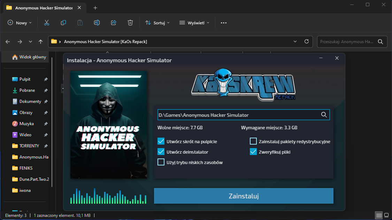The height and width of the screenshot is (220, 392).
Task: Click the audio equalizer visualizer
Action: pyautogui.click(x=108, y=196)
